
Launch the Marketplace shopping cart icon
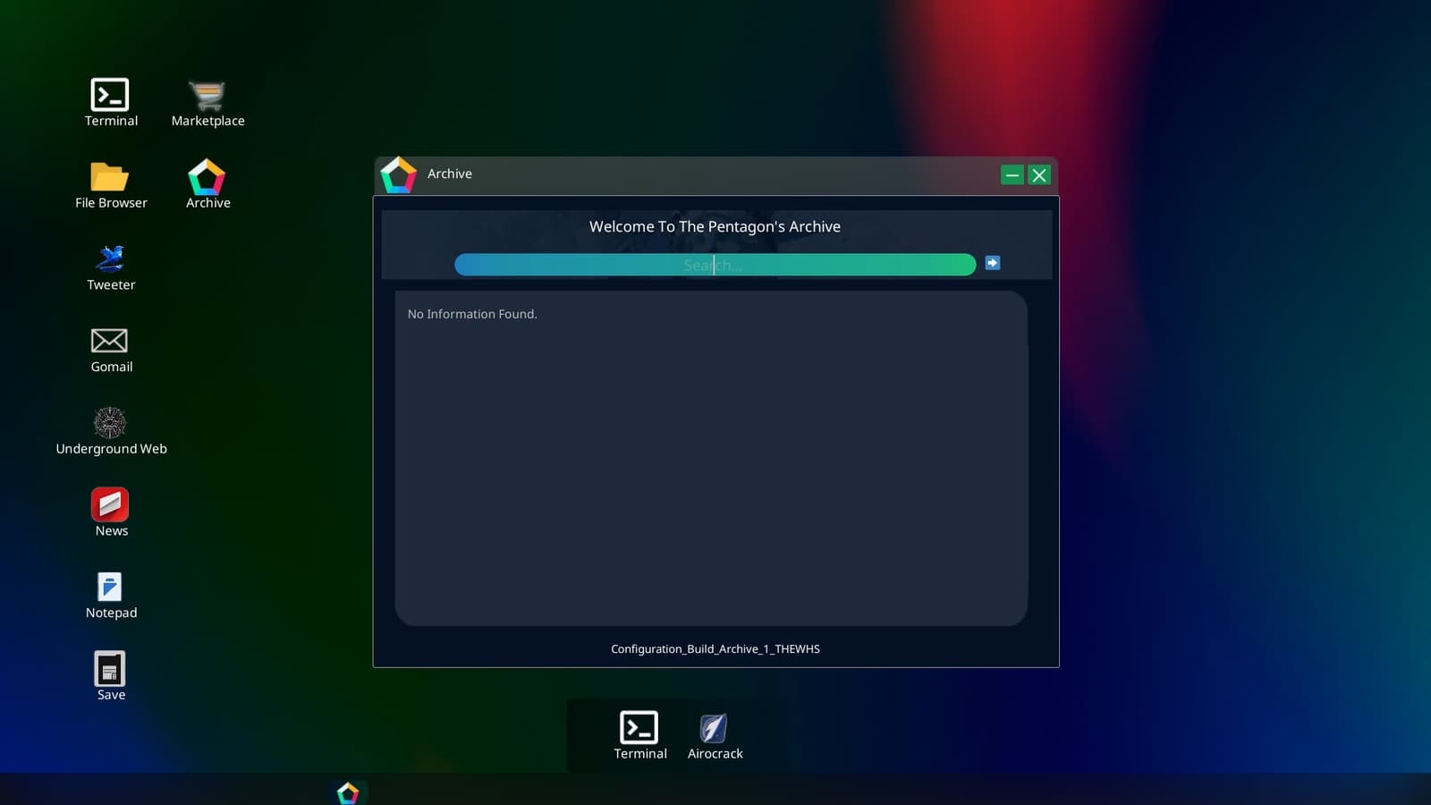(207, 96)
